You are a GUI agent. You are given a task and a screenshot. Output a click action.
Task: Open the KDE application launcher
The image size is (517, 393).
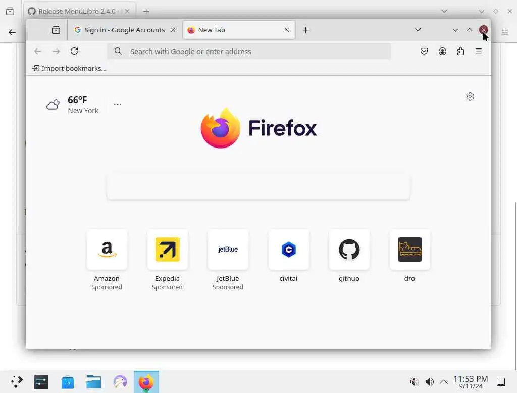[x=17, y=382]
